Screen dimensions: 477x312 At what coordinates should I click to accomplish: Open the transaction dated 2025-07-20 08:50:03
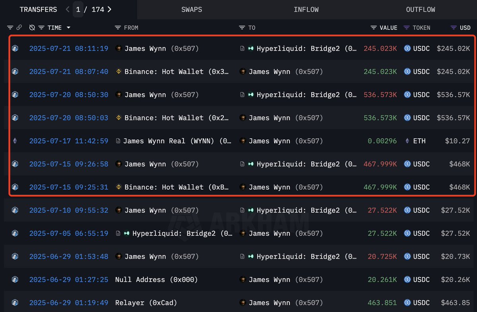click(x=69, y=118)
